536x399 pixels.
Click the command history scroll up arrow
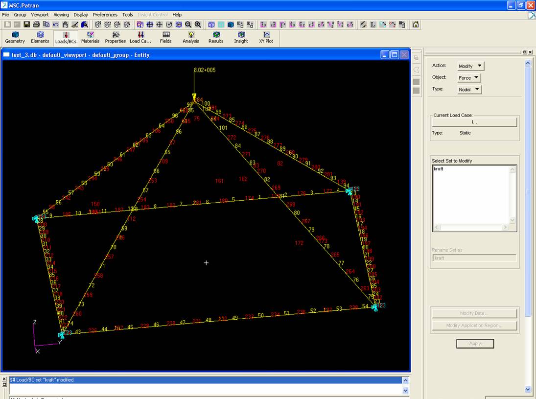[x=405, y=380]
